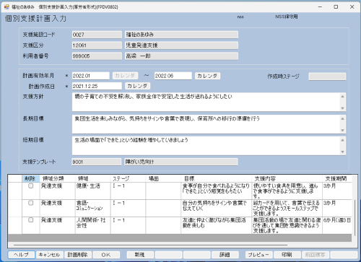Tick the delete checkbox for the 健康・生活 row
The image size is (361, 262).
coord(31,186)
